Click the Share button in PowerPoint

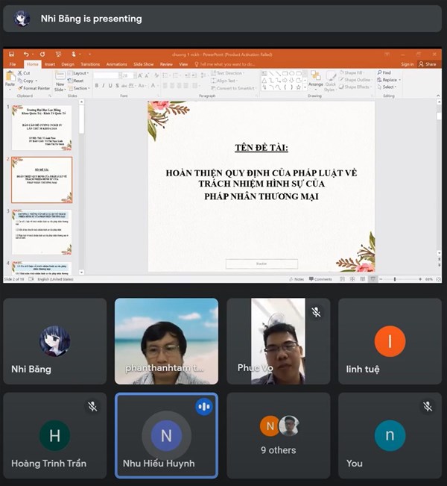(x=430, y=64)
